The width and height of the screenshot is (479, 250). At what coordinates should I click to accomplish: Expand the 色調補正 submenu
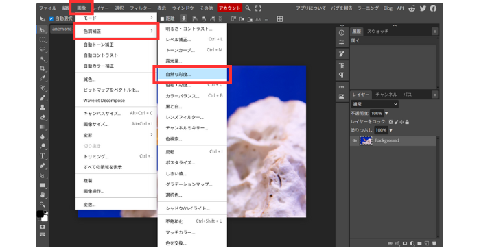point(116,31)
